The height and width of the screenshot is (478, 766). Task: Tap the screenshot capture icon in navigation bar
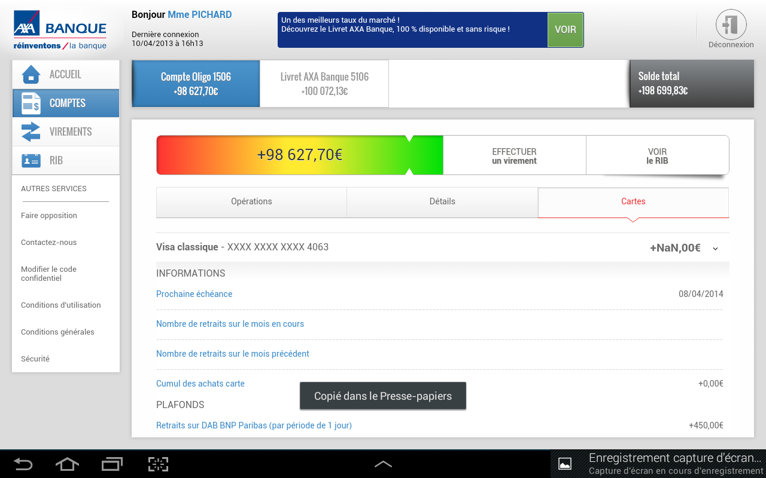tap(158, 464)
